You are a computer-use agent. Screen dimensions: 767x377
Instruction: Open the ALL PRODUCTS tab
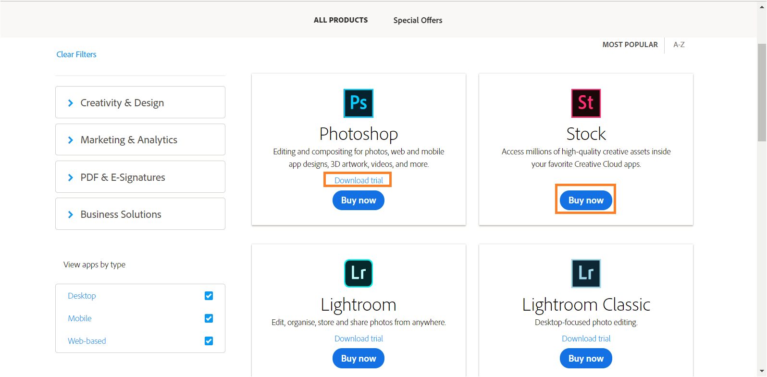pyautogui.click(x=341, y=20)
